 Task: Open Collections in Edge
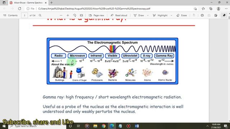(211, 9)
